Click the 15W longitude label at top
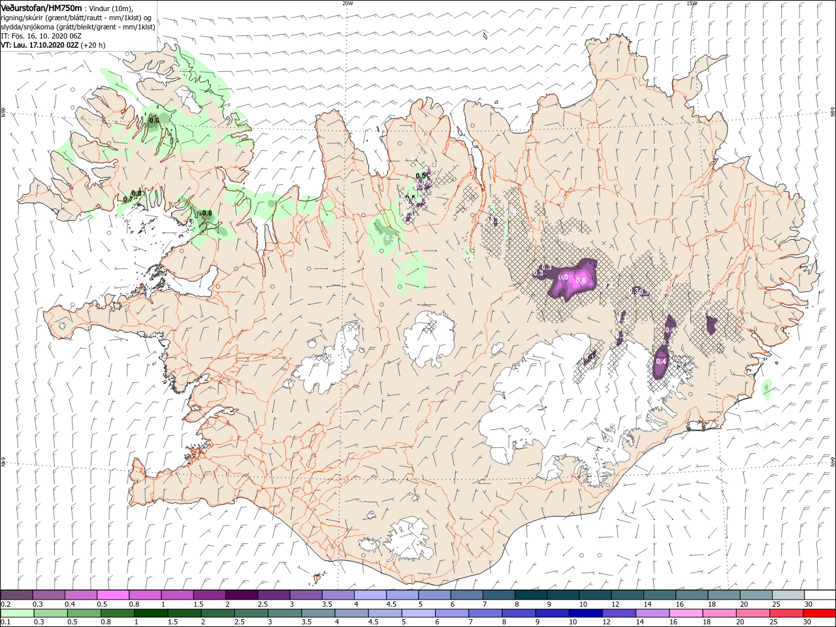Image resolution: width=836 pixels, height=627 pixels. click(692, 3)
